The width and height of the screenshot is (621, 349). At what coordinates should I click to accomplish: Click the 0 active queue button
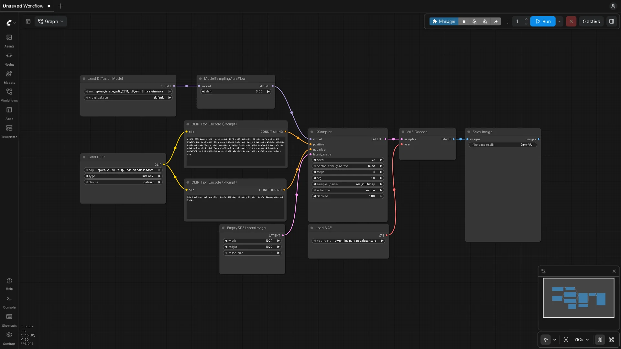(x=591, y=21)
